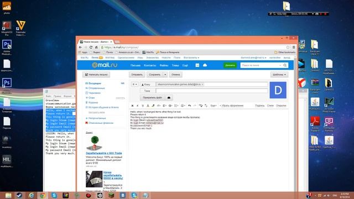
Task: Expand the 'Ещё' editor toolbar dropdown
Action: coord(214,106)
